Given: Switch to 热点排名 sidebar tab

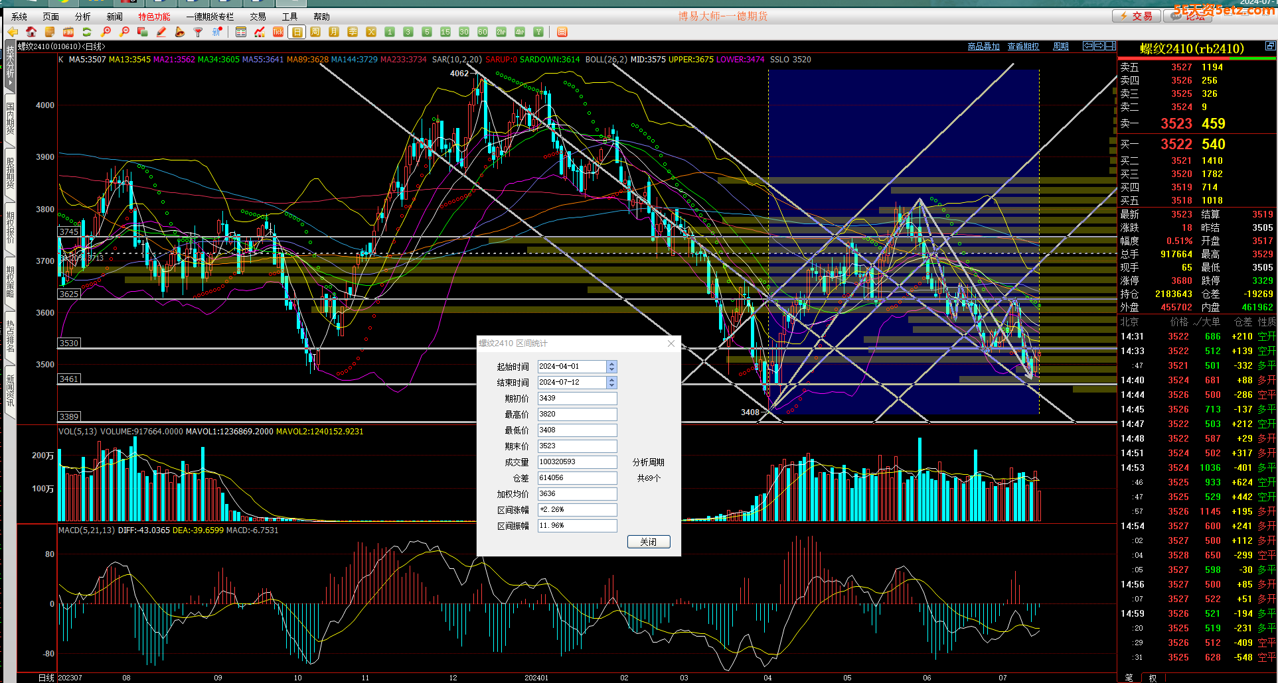Looking at the screenshot, I should tap(10, 336).
